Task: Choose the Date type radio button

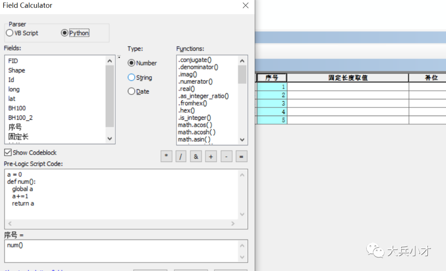Action: [x=138, y=91]
